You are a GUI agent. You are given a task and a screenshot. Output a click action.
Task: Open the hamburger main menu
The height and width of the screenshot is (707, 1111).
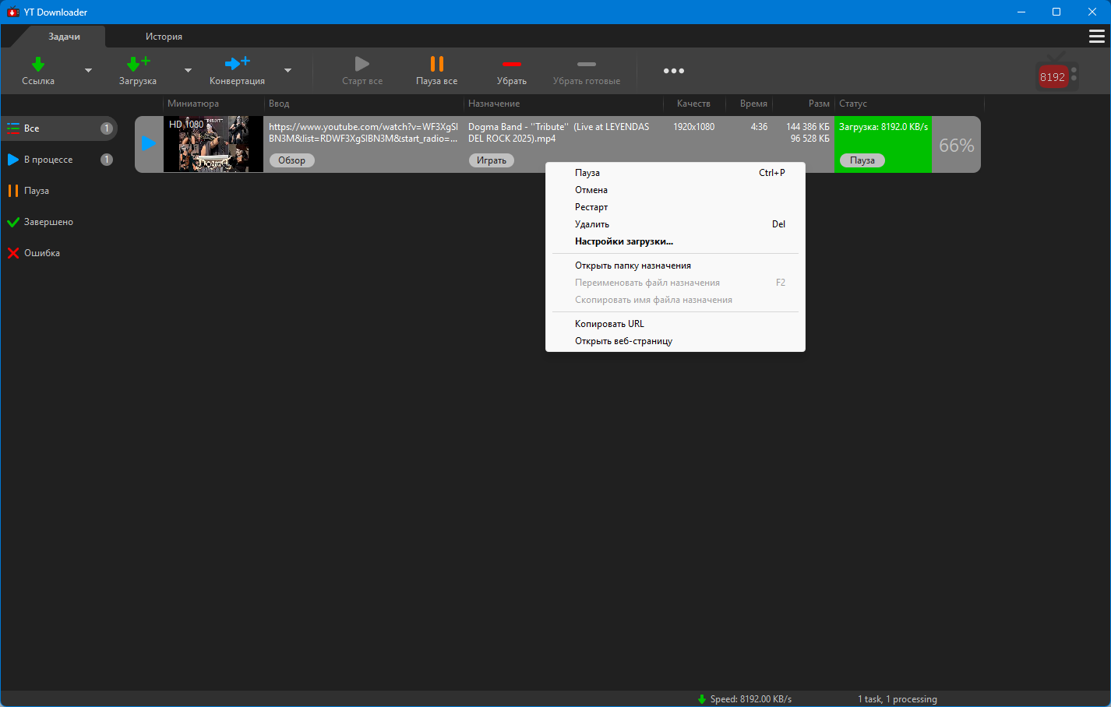pos(1096,37)
